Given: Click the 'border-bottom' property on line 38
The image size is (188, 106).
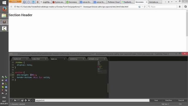Looking at the screenshot, I should point(24,77).
